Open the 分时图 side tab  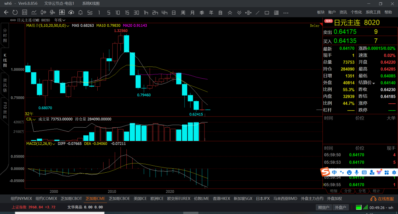click(5, 35)
